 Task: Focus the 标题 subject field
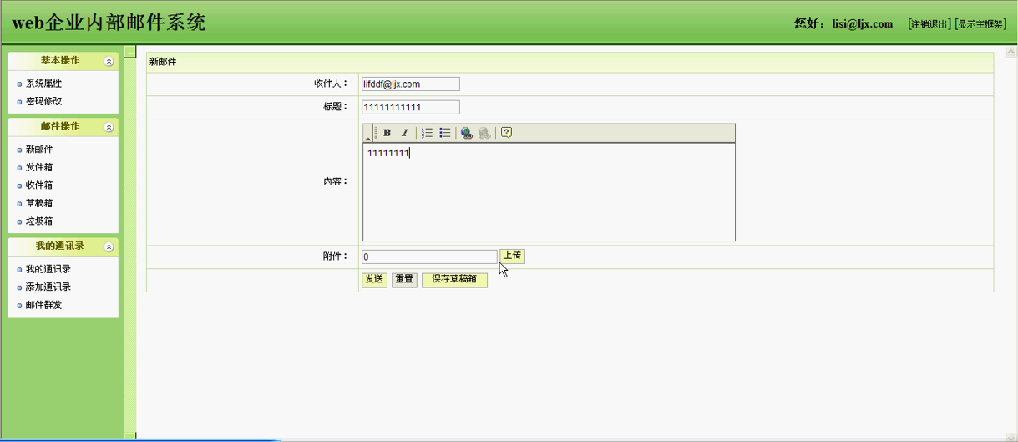coord(410,107)
